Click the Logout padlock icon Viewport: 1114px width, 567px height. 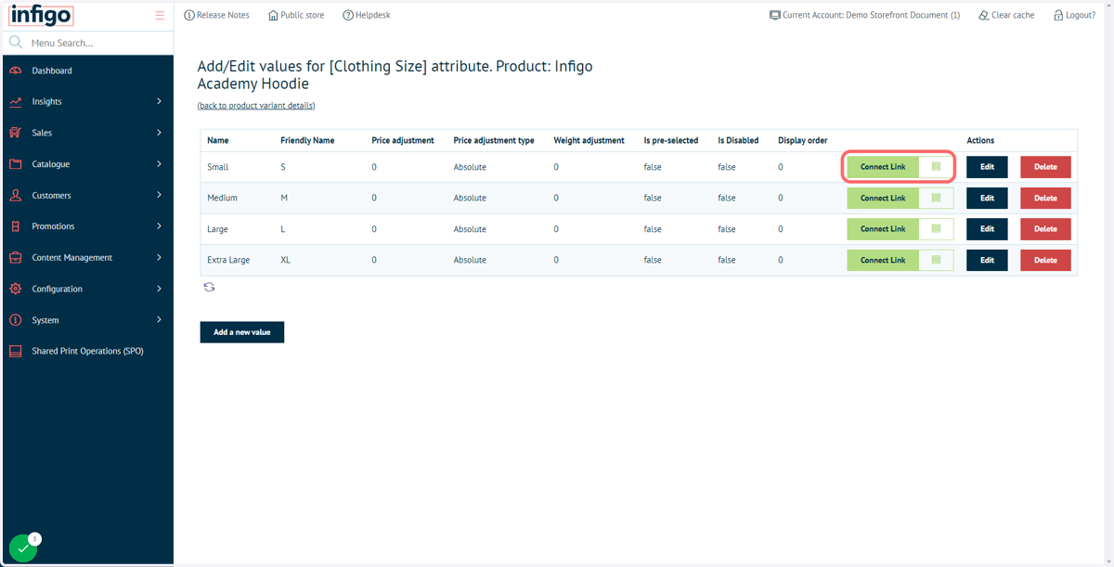point(1058,15)
